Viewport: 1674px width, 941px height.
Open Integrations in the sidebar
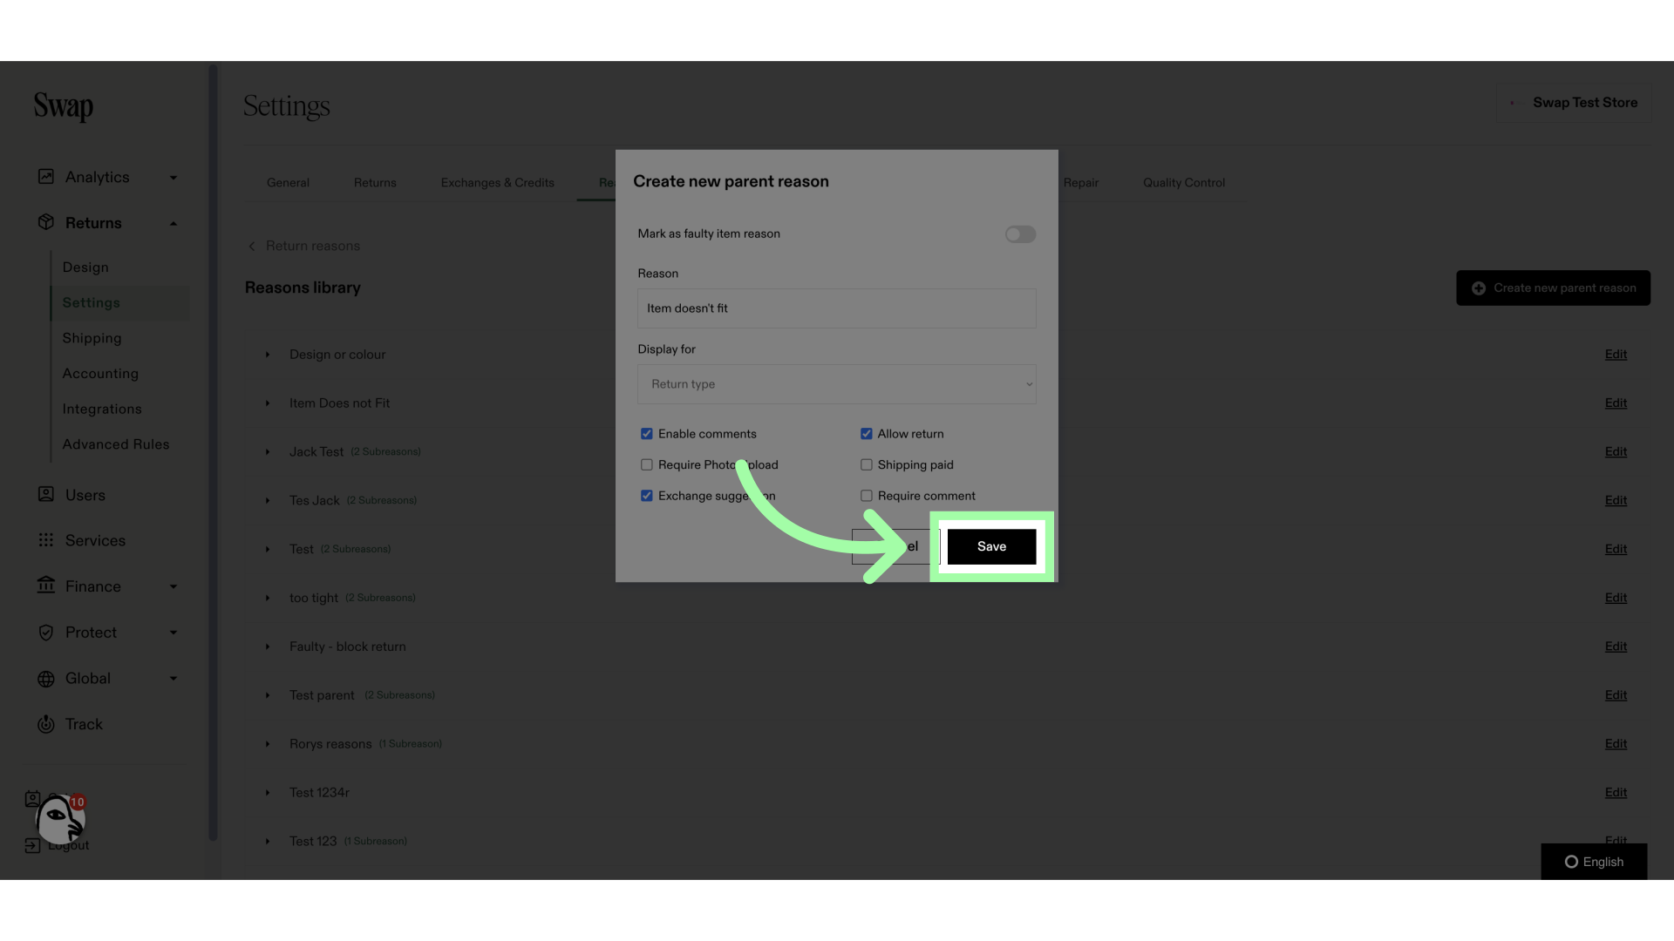102,409
